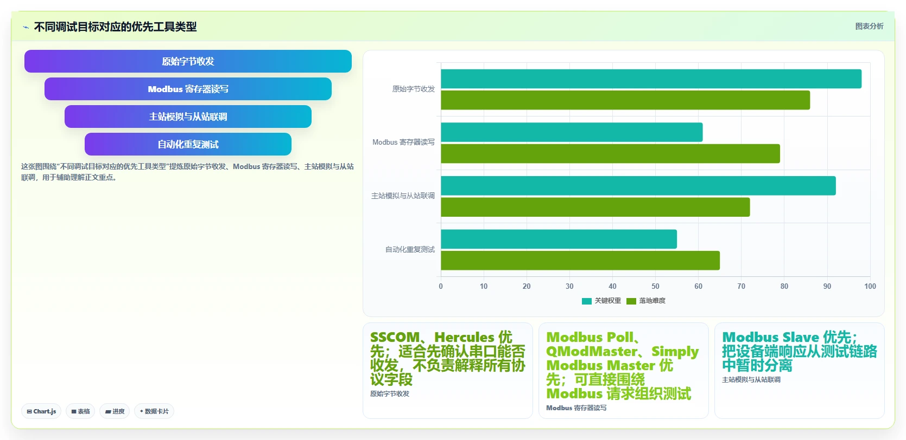906x440 pixels.
Task: Click the teal 关键权重 legend color box
Action: (x=587, y=301)
